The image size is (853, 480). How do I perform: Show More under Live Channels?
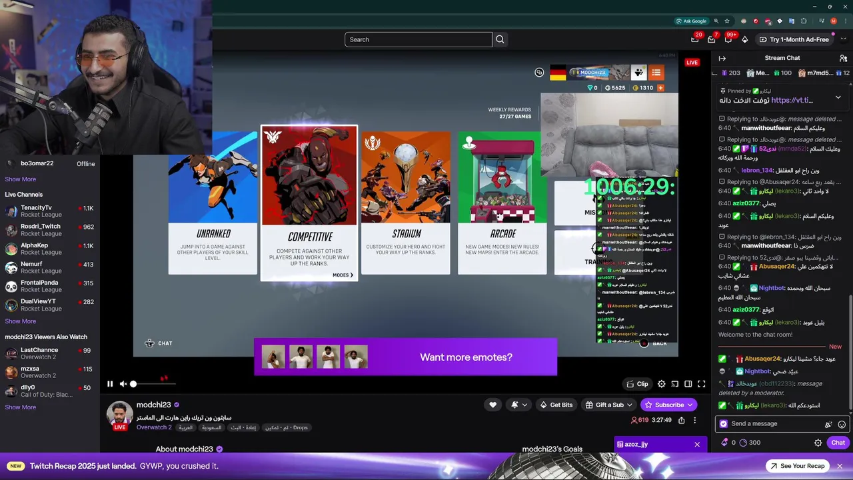coord(21,321)
